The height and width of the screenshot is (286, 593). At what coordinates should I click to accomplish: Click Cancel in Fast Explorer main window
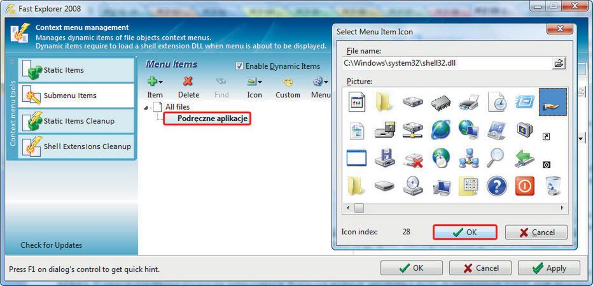480,268
